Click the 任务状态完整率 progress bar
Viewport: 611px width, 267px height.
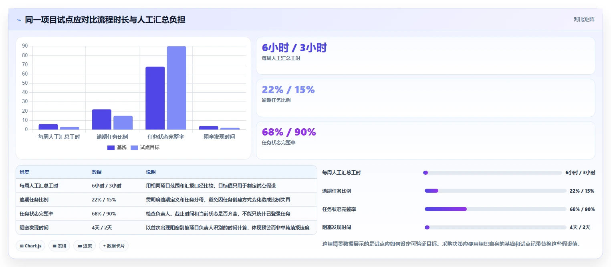click(x=496, y=209)
